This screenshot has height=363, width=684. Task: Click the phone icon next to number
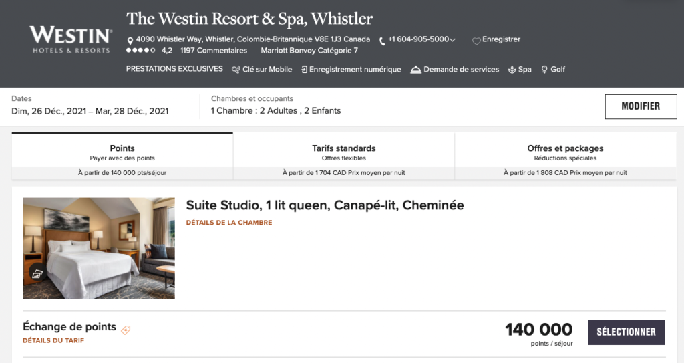382,41
